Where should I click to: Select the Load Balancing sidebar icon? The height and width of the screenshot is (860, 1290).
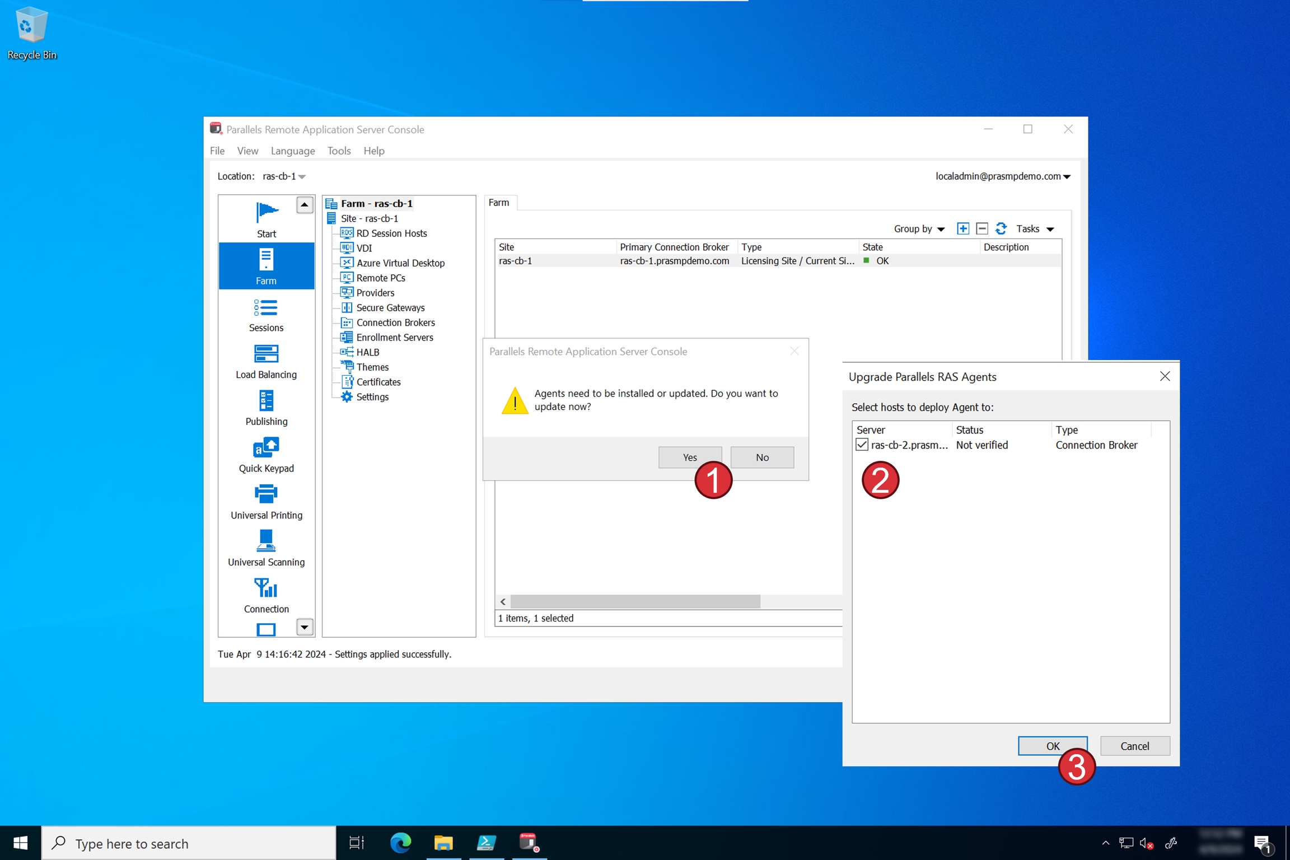(x=266, y=362)
